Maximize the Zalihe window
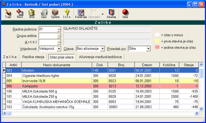The width and height of the screenshot is (206, 123). [x=196, y=4]
